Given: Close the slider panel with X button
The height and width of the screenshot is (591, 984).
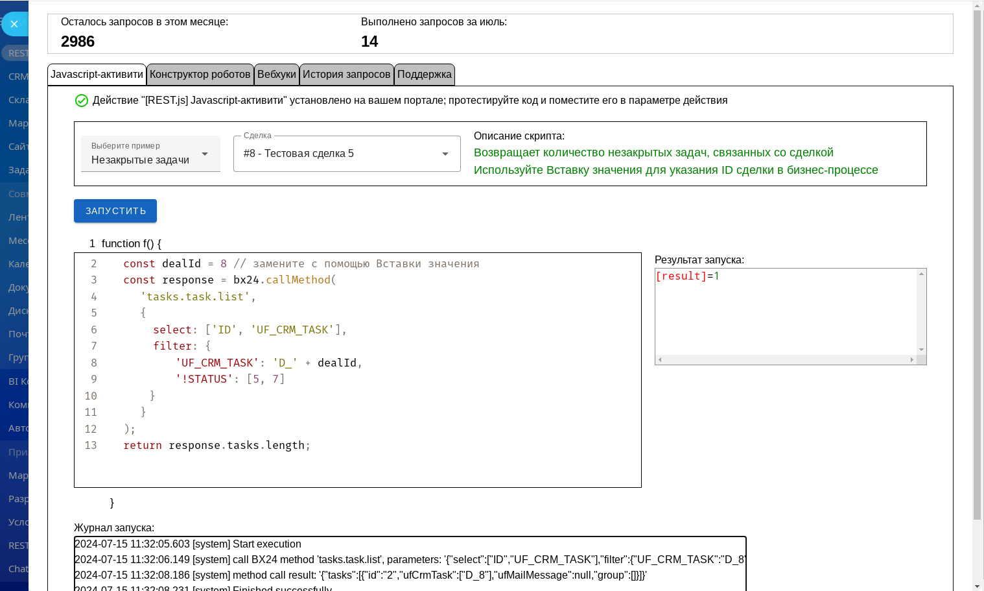Looking at the screenshot, I should 14,24.
